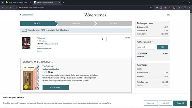This screenshot has width=192, height=108.
Task: Switch to Verify Codes SimplyCodes tab
Action: [18, 2]
